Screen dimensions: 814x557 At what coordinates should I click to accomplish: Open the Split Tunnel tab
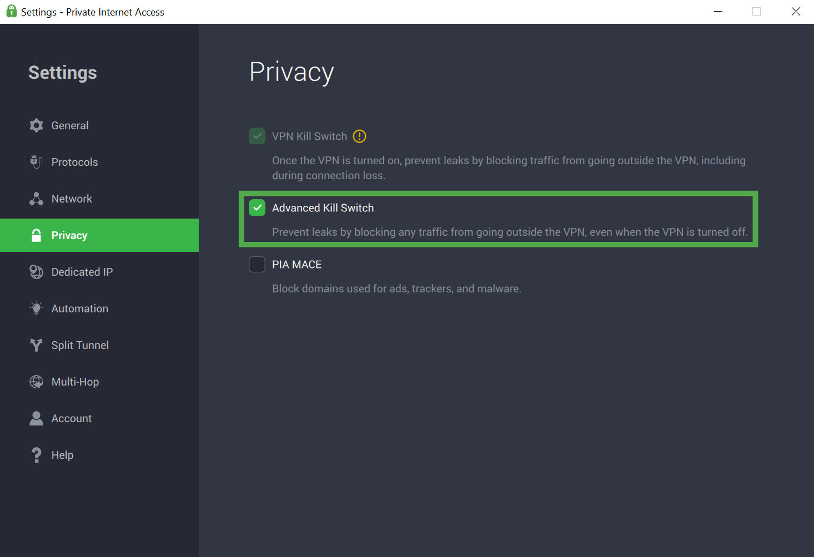click(99, 345)
